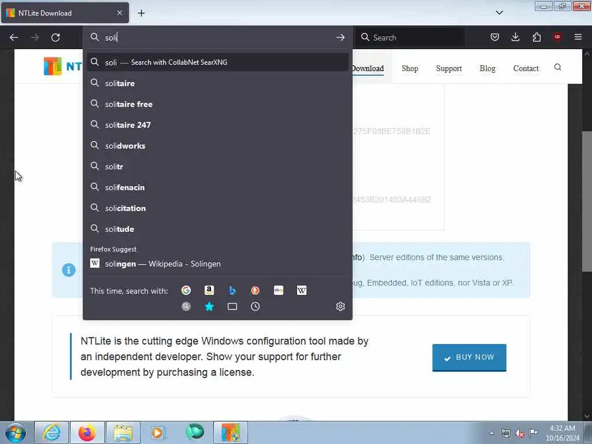Open Internet Explorer from taskbar
Screen dimensions: 592x444
pyautogui.click(x=51, y=432)
